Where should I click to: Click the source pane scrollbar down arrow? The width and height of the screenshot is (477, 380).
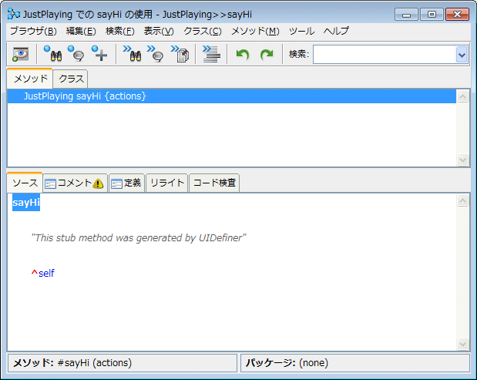tap(462, 344)
